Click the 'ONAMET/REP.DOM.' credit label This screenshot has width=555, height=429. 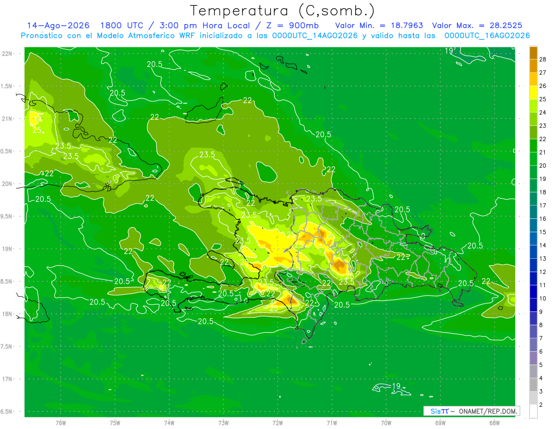tap(488, 411)
